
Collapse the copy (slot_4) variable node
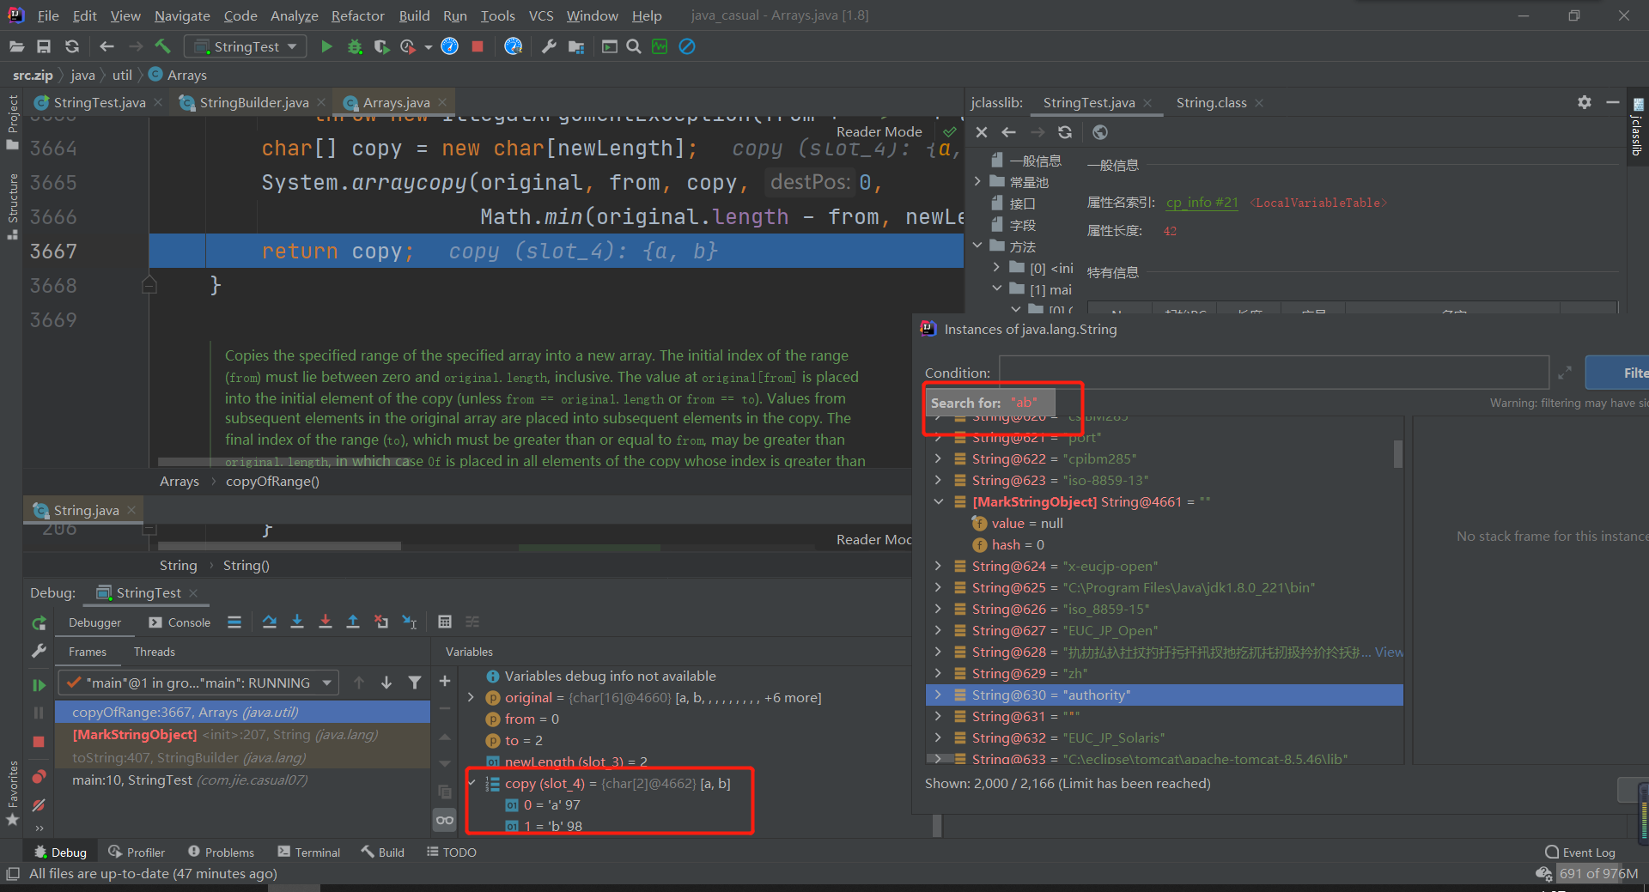472,783
